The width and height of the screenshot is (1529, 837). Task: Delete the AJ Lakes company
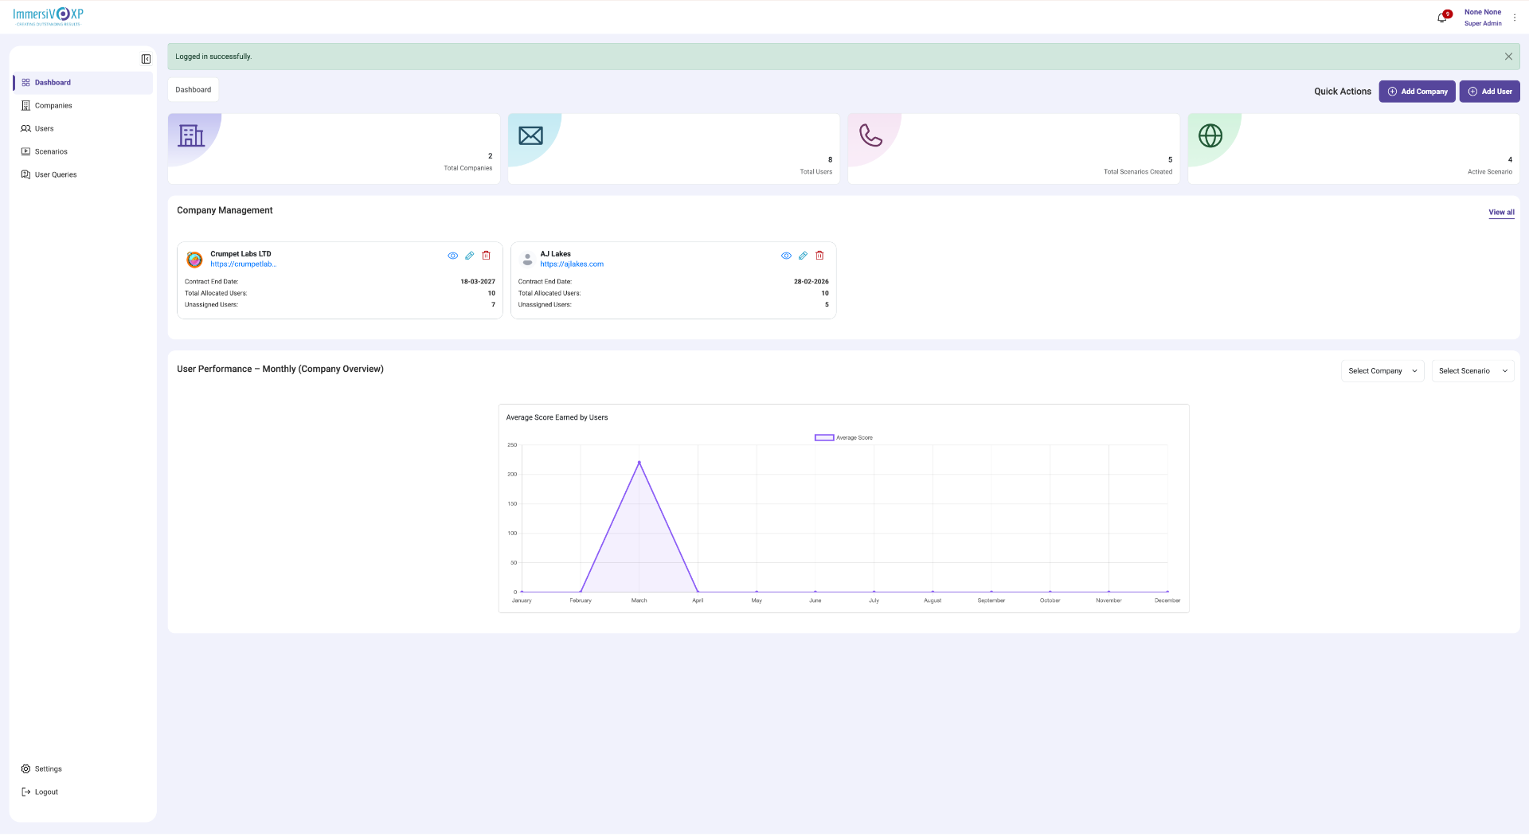pos(819,256)
